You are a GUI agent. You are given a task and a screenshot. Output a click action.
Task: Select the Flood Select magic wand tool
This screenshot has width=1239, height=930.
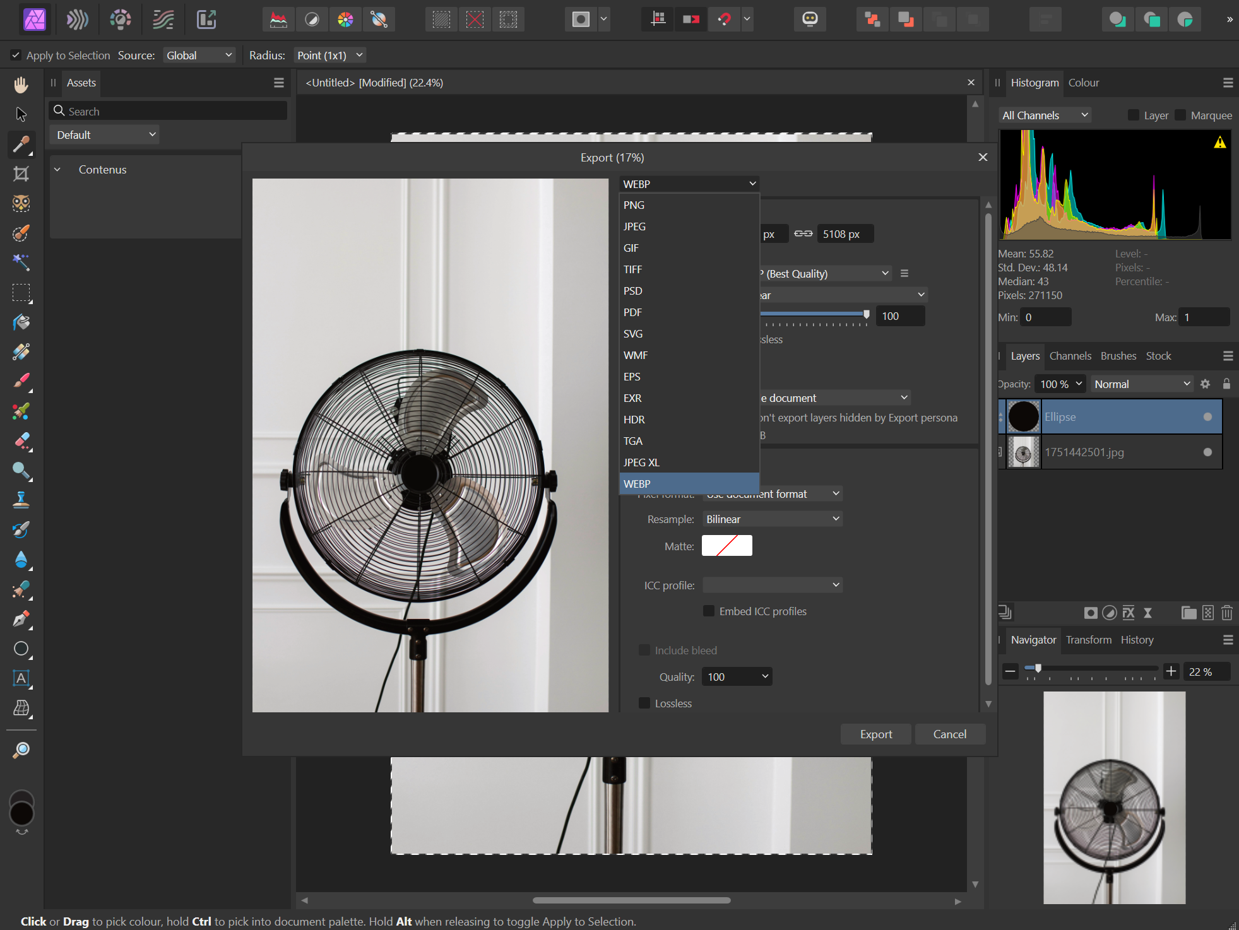21,262
